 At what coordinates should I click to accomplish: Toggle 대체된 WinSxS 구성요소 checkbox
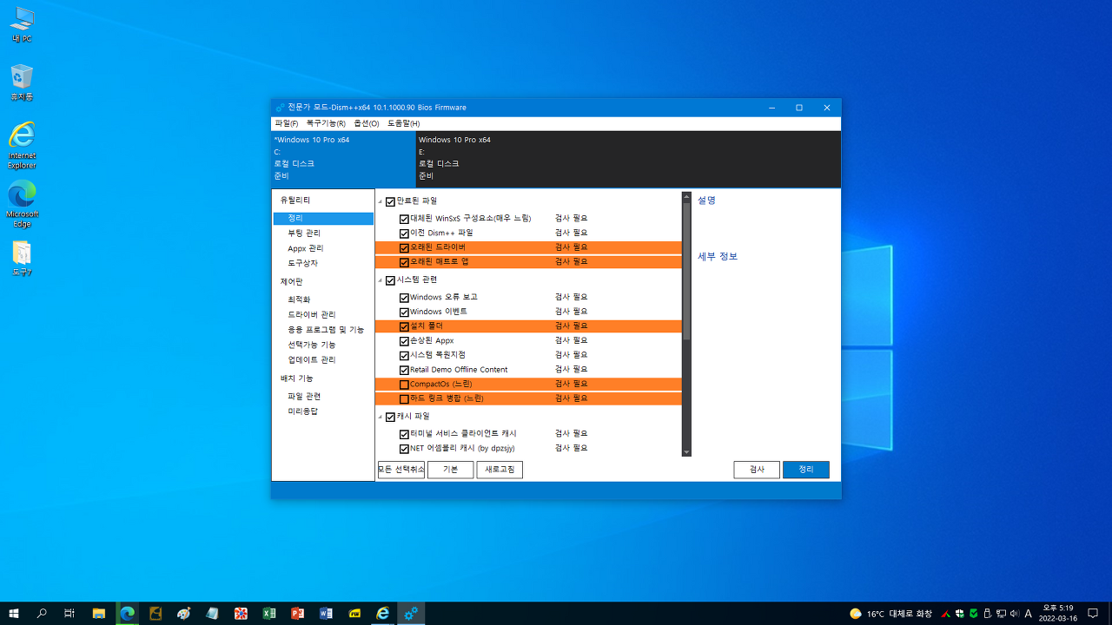[x=404, y=219]
